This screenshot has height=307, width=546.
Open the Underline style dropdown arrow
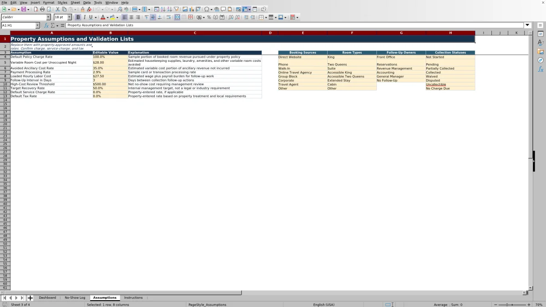[x=96, y=17]
